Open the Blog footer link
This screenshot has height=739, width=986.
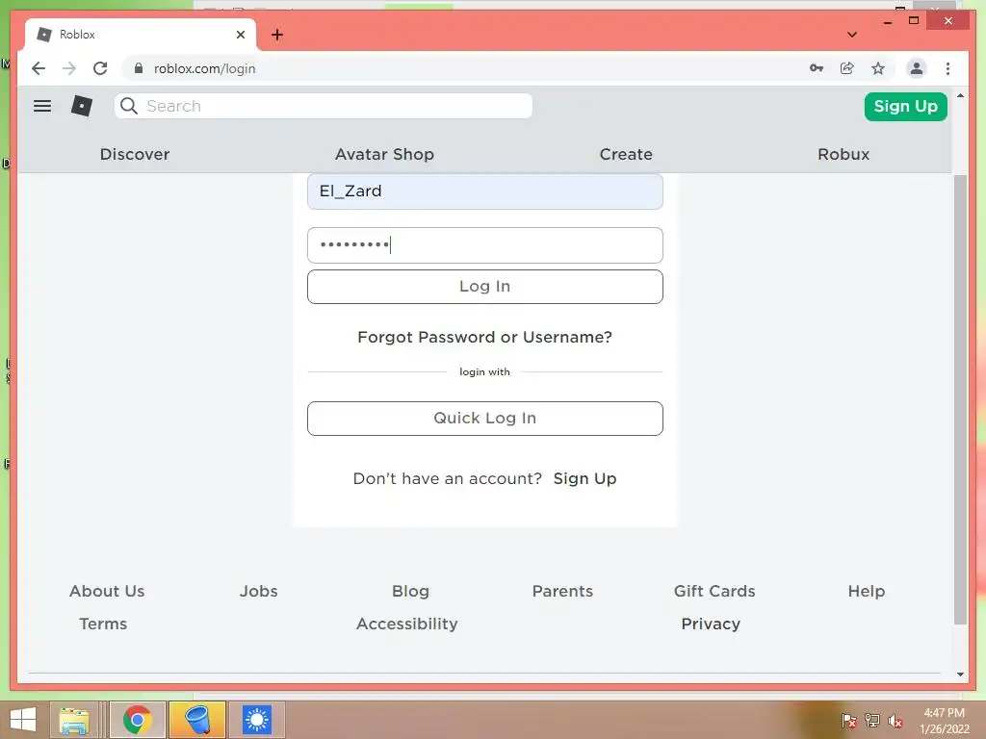(x=410, y=591)
